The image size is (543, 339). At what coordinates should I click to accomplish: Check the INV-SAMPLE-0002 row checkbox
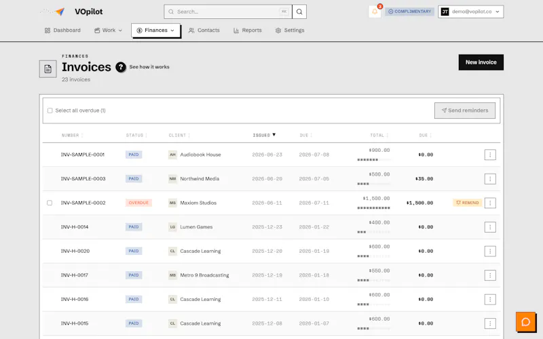click(50, 203)
